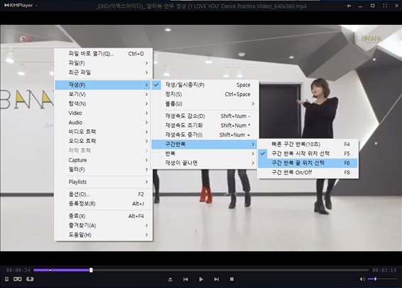Start playback with the play button

[201, 279]
